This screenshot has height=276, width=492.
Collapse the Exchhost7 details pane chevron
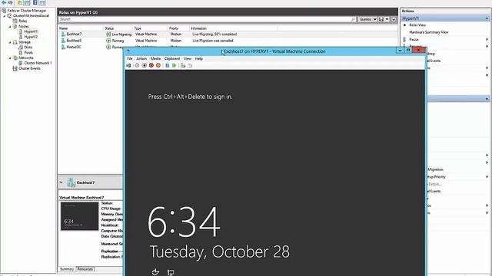(x=61, y=182)
